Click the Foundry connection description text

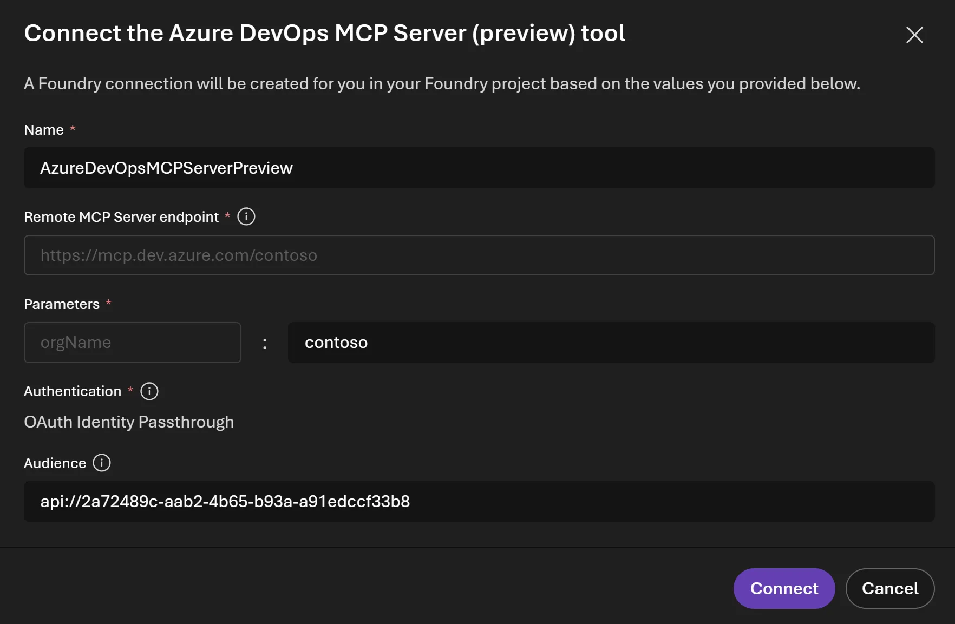pyautogui.click(x=442, y=84)
